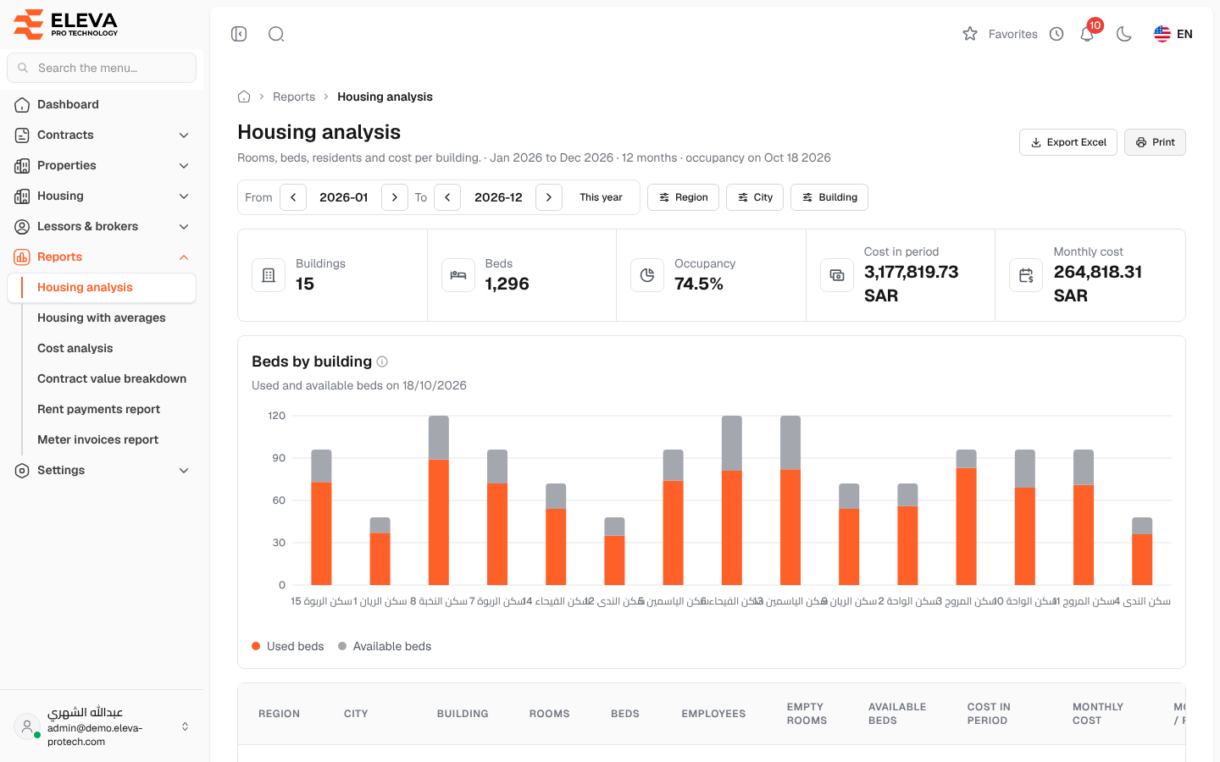The width and height of the screenshot is (1220, 762).
Task: Toggle Used beds legend series
Action: 288,646
